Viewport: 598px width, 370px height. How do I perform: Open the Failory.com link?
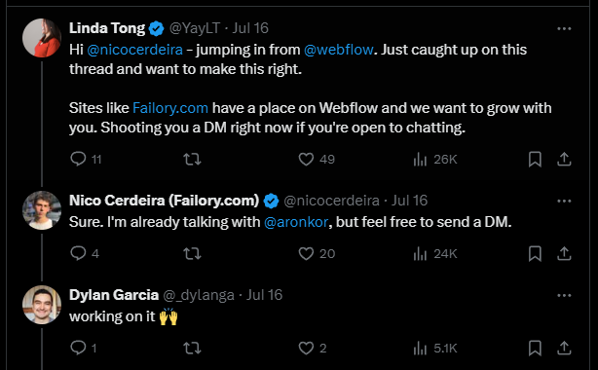(170, 108)
